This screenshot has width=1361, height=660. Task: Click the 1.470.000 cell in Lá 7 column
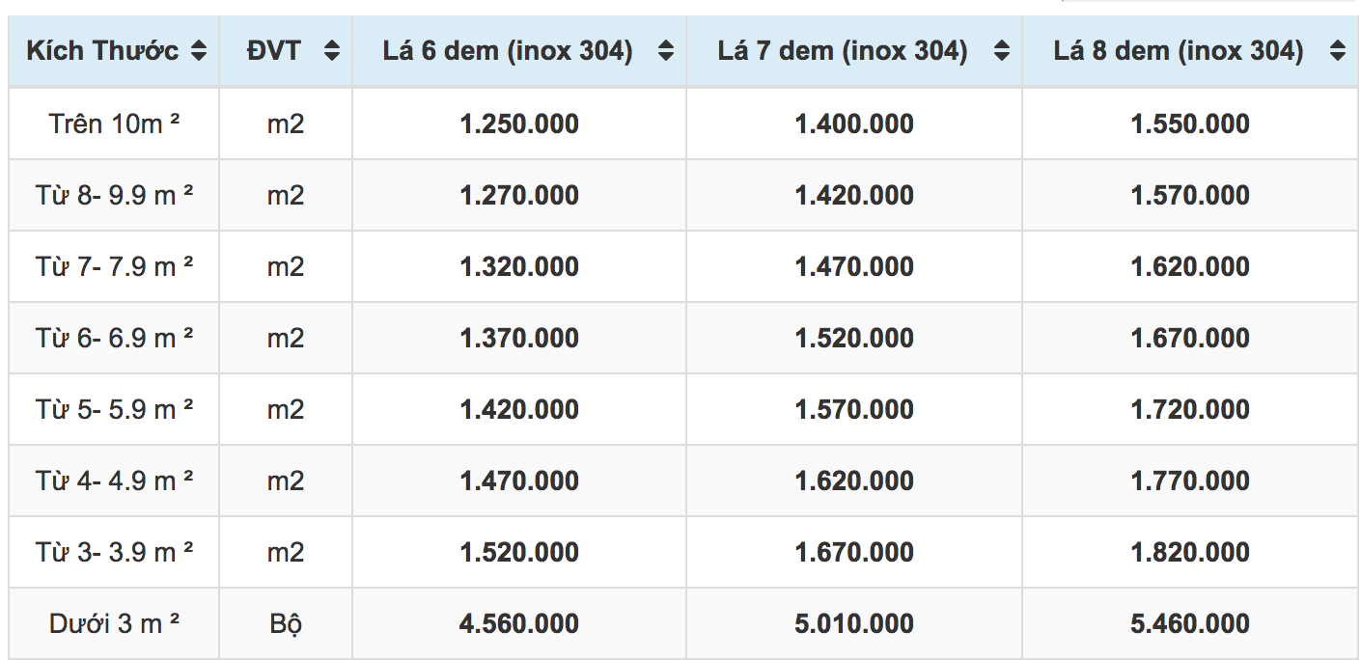(x=854, y=266)
